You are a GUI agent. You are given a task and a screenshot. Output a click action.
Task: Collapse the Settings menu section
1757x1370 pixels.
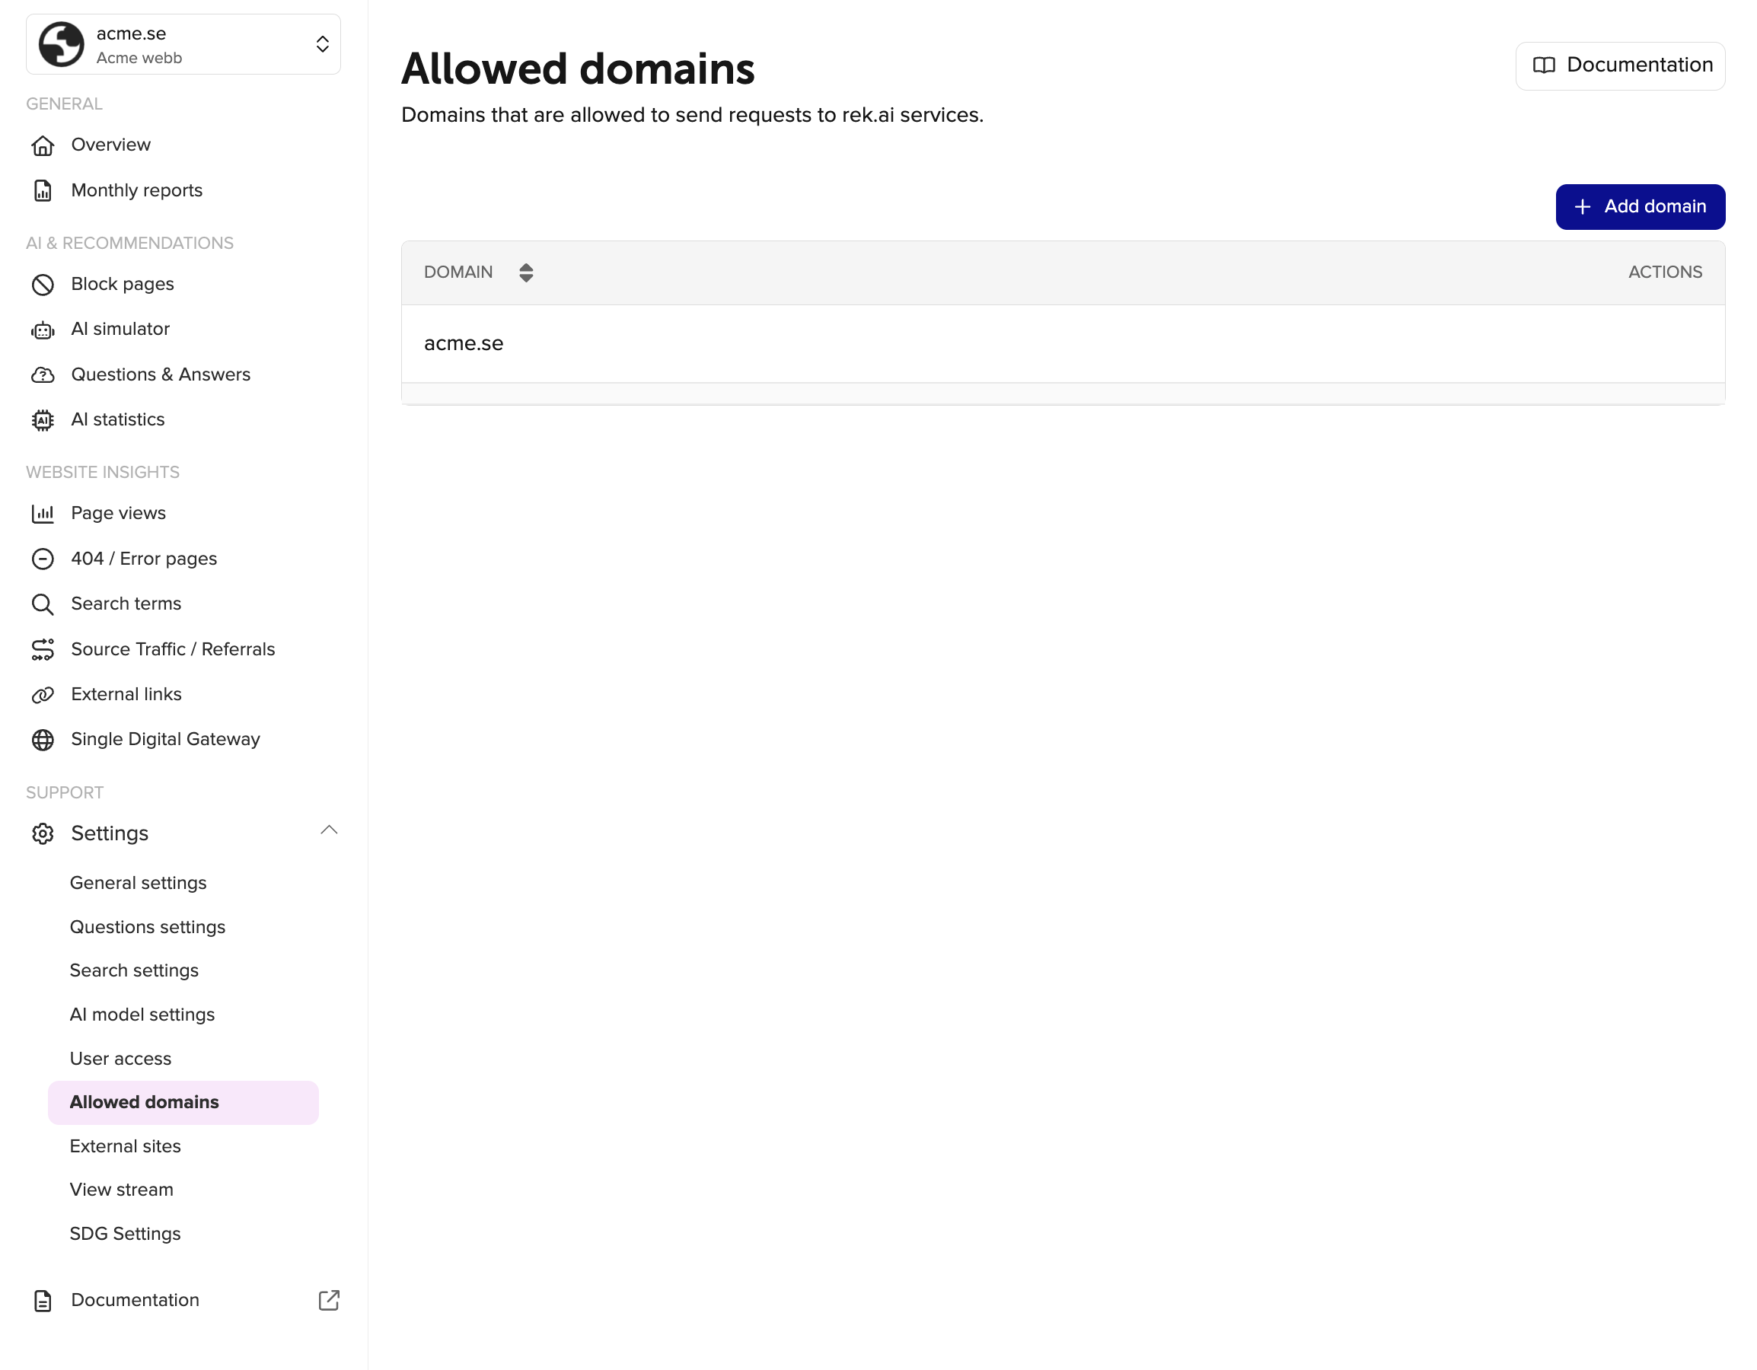[328, 831]
